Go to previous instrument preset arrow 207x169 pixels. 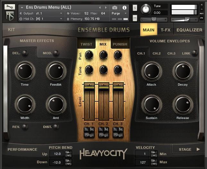100,7
